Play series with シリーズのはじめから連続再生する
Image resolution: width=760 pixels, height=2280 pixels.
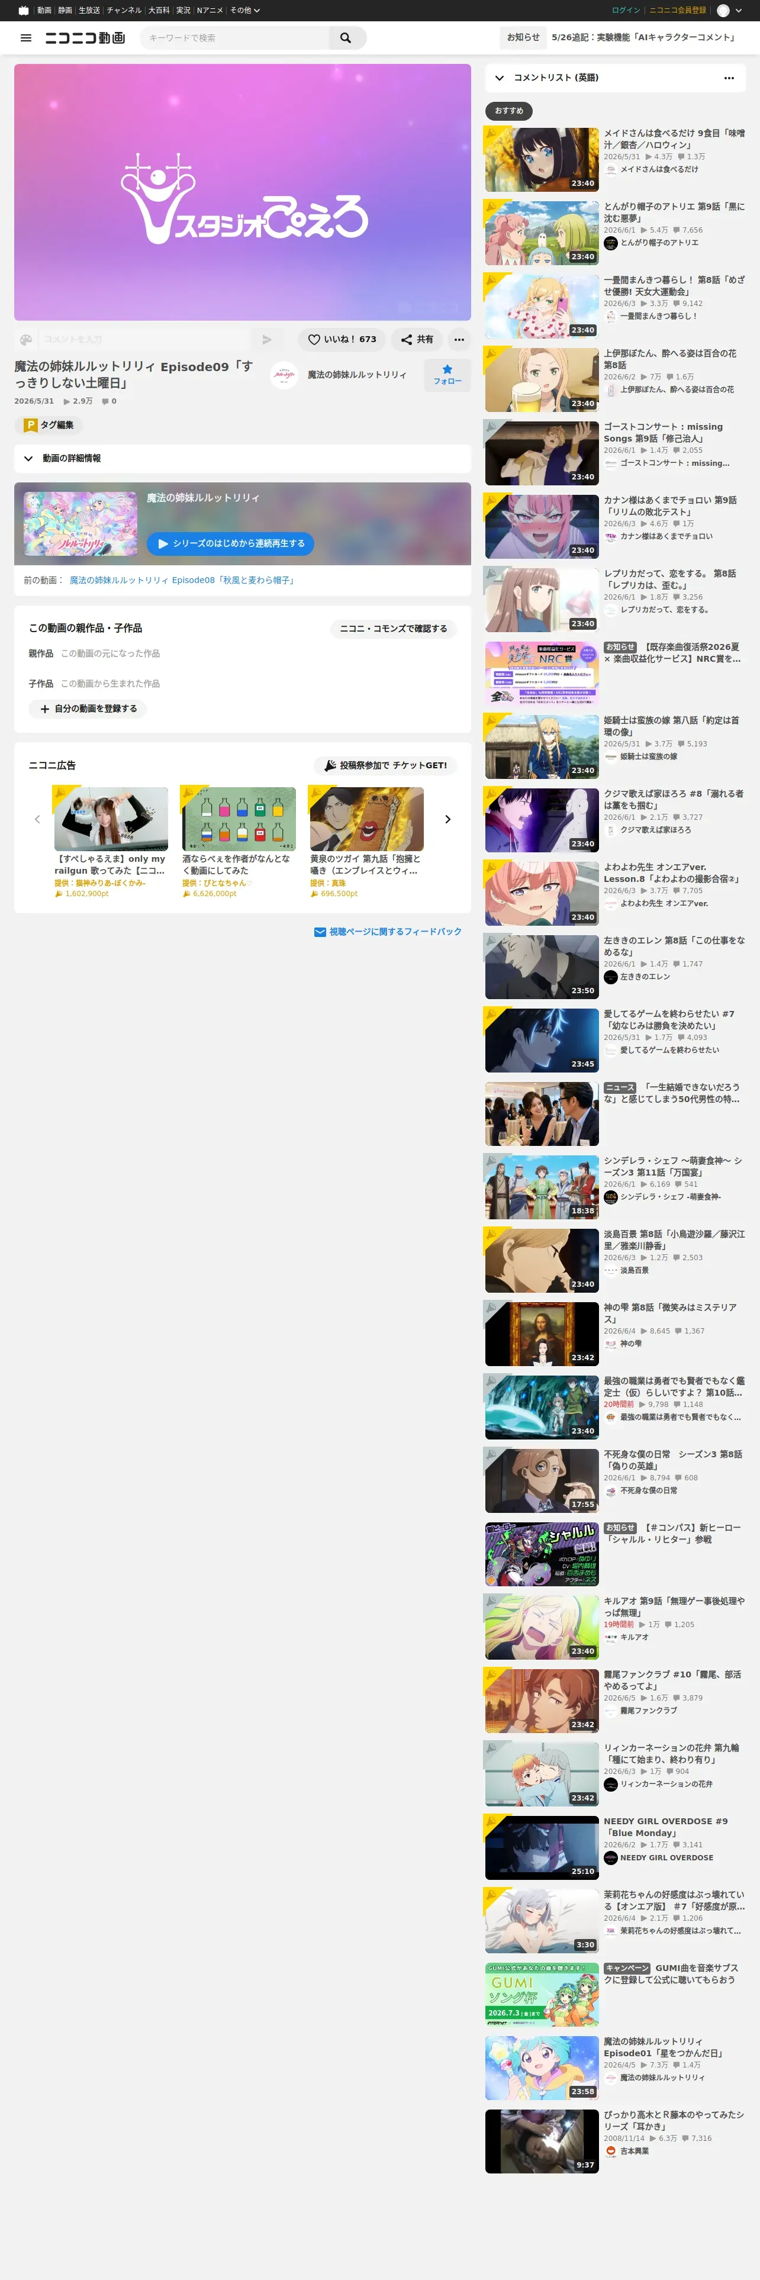tap(230, 543)
